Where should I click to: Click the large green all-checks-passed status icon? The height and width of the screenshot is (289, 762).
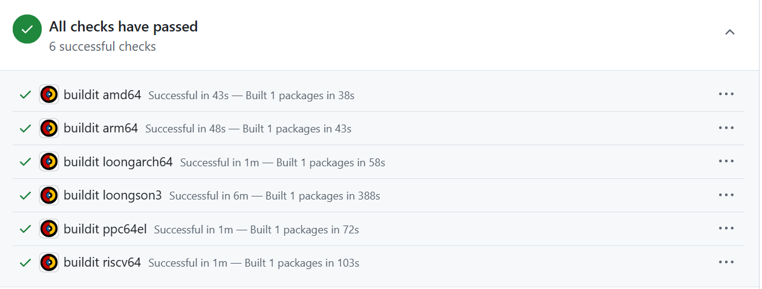point(27,29)
